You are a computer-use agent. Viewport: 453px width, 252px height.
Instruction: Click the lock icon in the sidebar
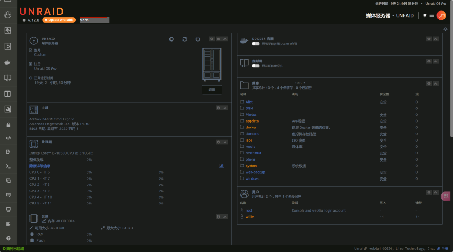click(x=8, y=125)
